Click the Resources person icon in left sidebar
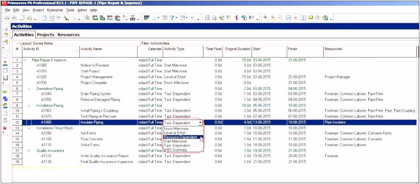The width and height of the screenshot is (420, 184). click(x=5, y=63)
